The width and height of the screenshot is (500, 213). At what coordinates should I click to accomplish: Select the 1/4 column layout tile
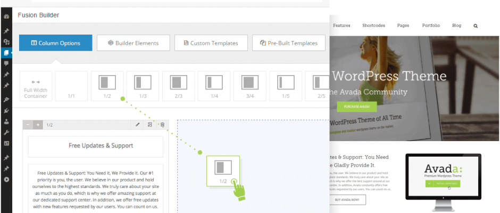(x=214, y=86)
